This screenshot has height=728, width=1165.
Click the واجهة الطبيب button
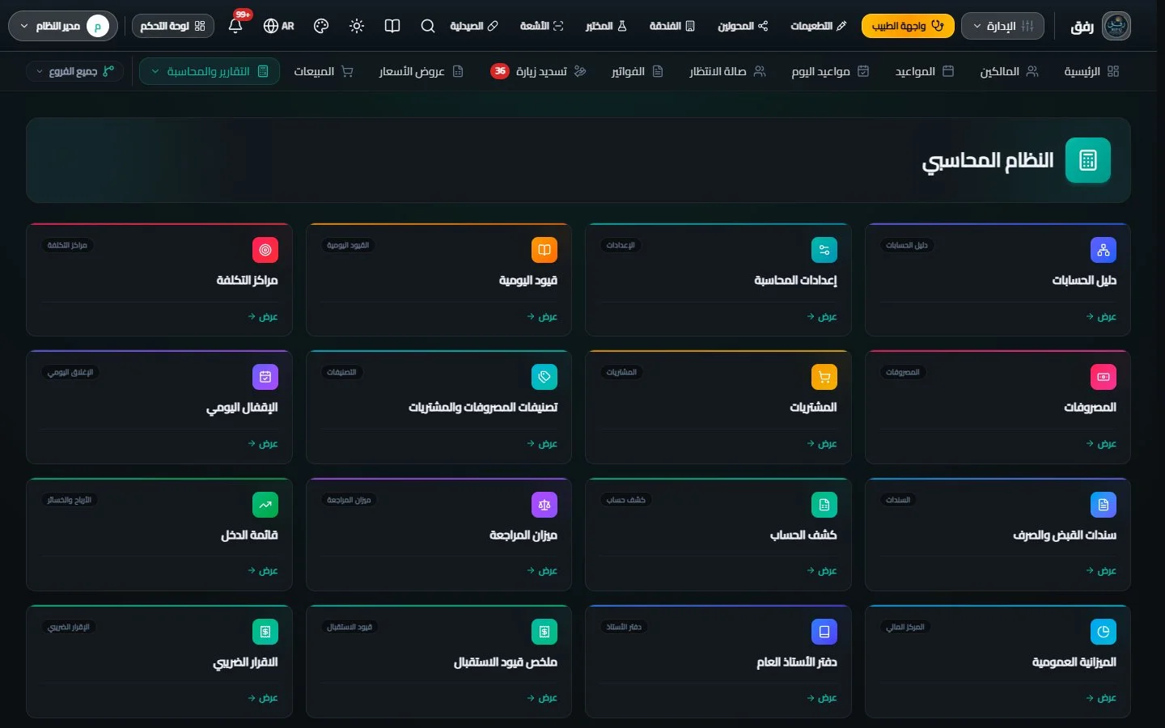pyautogui.click(x=908, y=26)
